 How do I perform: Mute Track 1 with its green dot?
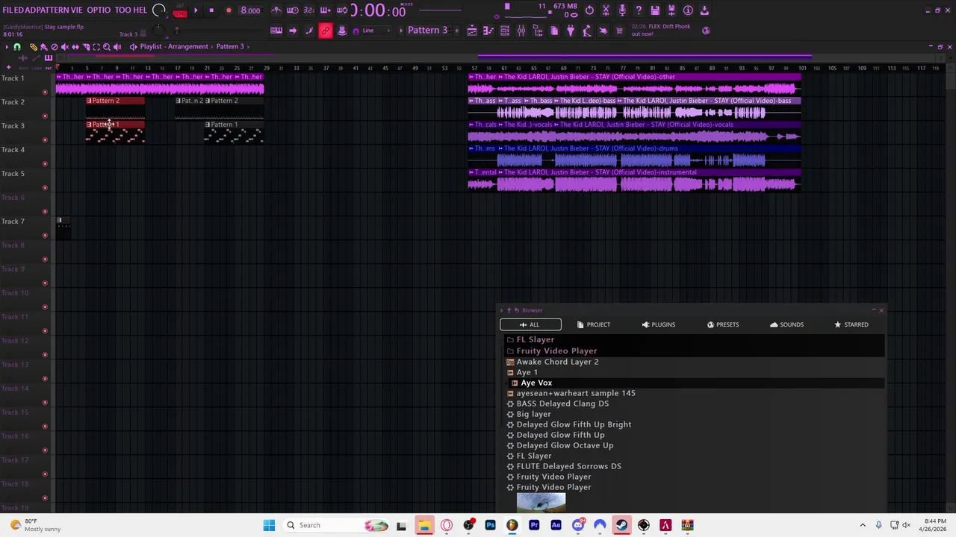(45, 92)
